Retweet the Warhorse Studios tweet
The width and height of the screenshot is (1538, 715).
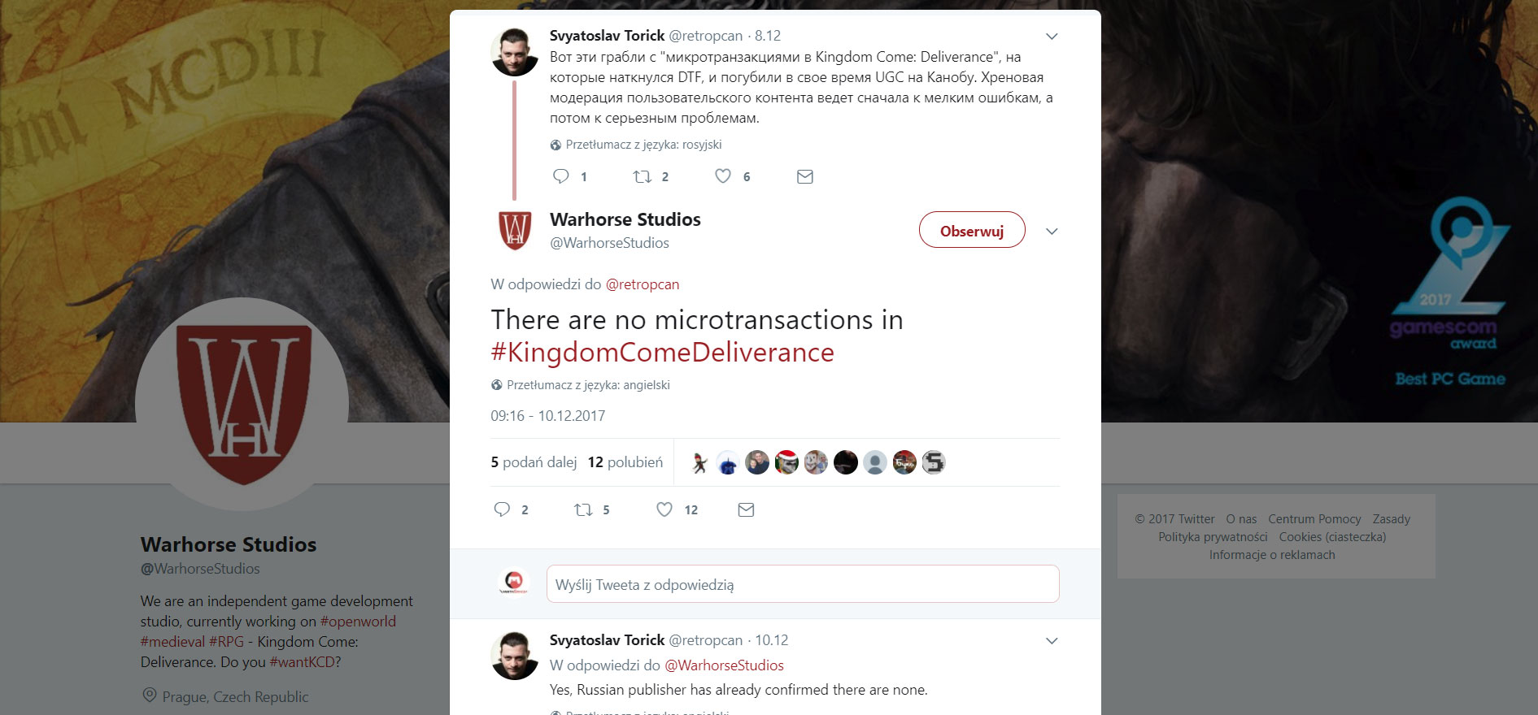[x=583, y=509]
